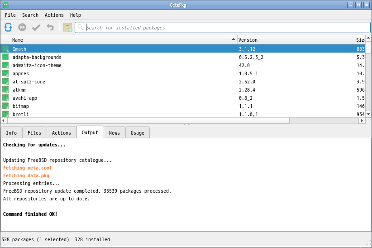Minimize the OctoPkg window

point(350,5)
